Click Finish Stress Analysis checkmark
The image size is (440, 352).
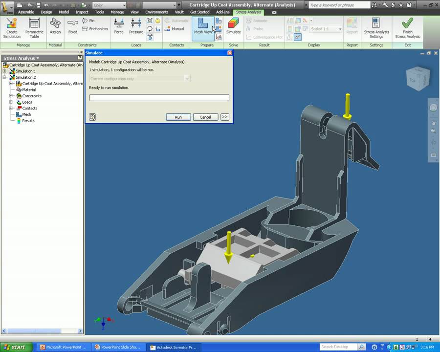coord(407,28)
